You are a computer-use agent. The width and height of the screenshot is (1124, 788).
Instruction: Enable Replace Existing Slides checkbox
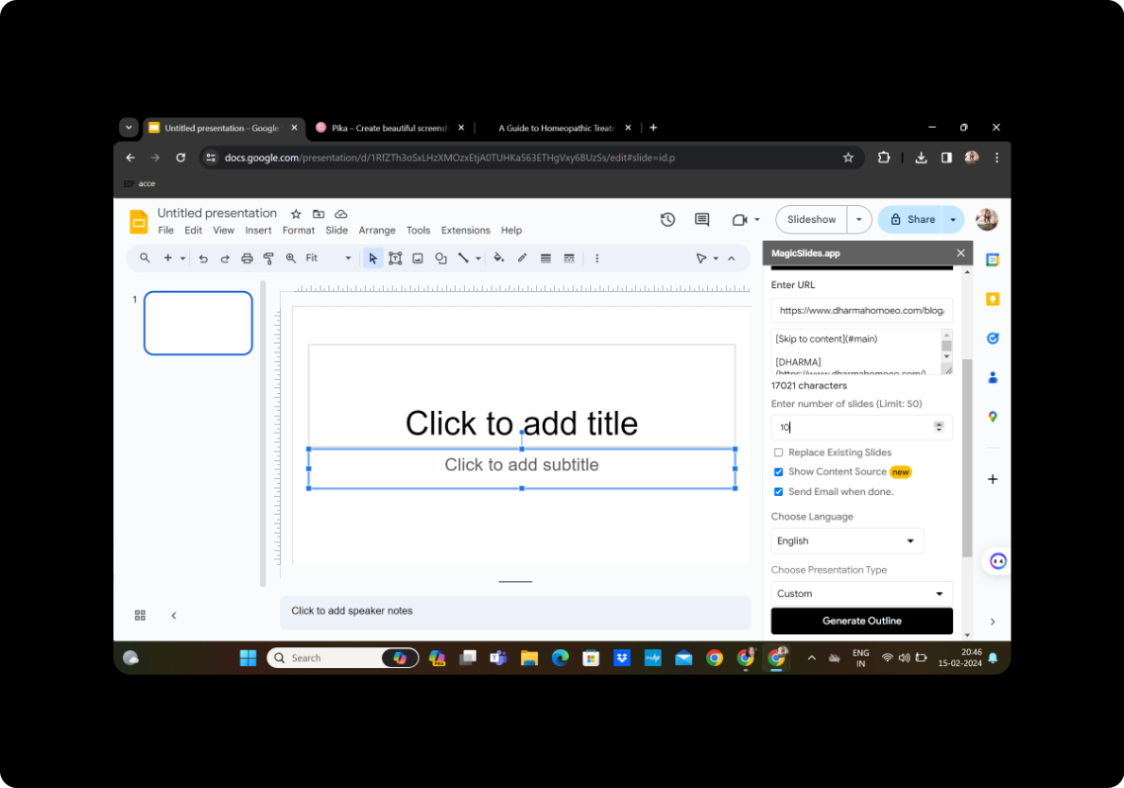click(779, 453)
